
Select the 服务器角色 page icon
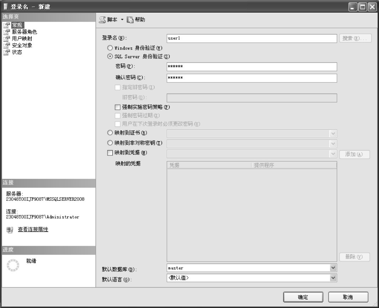click(x=6, y=32)
